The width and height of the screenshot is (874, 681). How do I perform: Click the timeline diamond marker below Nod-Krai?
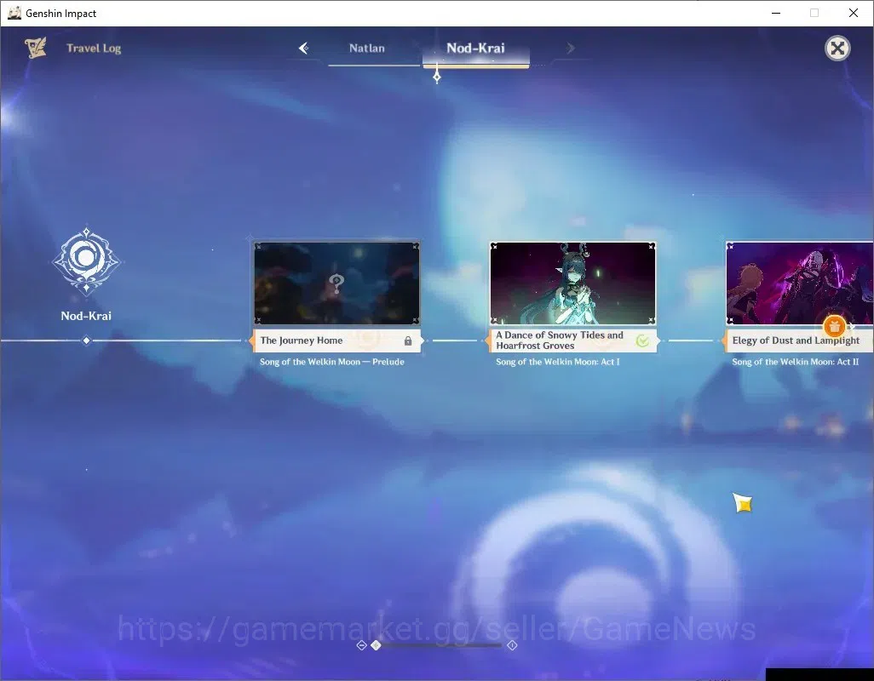[86, 340]
